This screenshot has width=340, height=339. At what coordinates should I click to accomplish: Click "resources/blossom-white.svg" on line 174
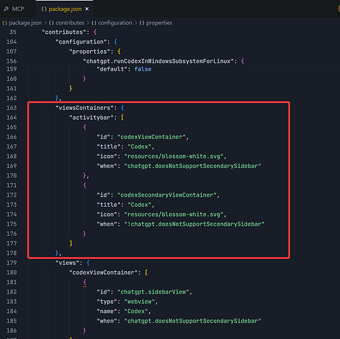point(173,214)
